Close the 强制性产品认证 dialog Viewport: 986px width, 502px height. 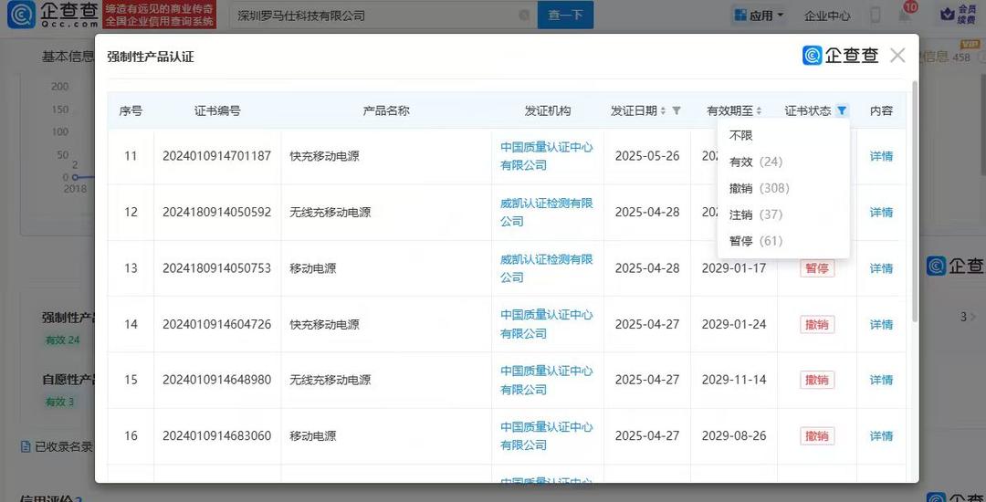click(897, 56)
